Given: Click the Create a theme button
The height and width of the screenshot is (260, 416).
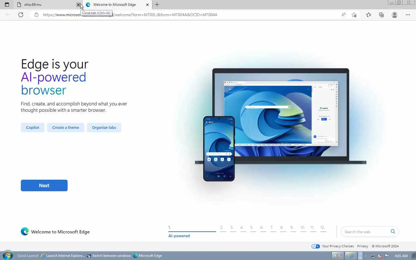Looking at the screenshot, I should pyautogui.click(x=66, y=127).
